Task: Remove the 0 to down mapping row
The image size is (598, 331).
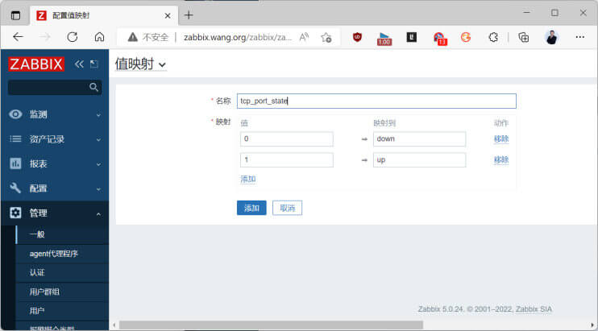Action: pos(501,139)
